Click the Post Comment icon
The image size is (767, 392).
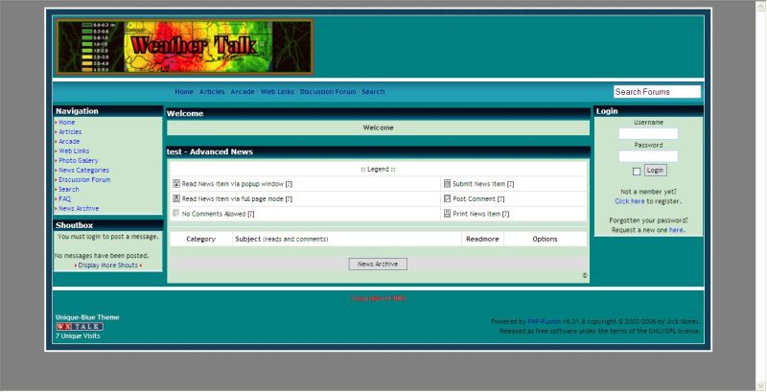pos(448,198)
